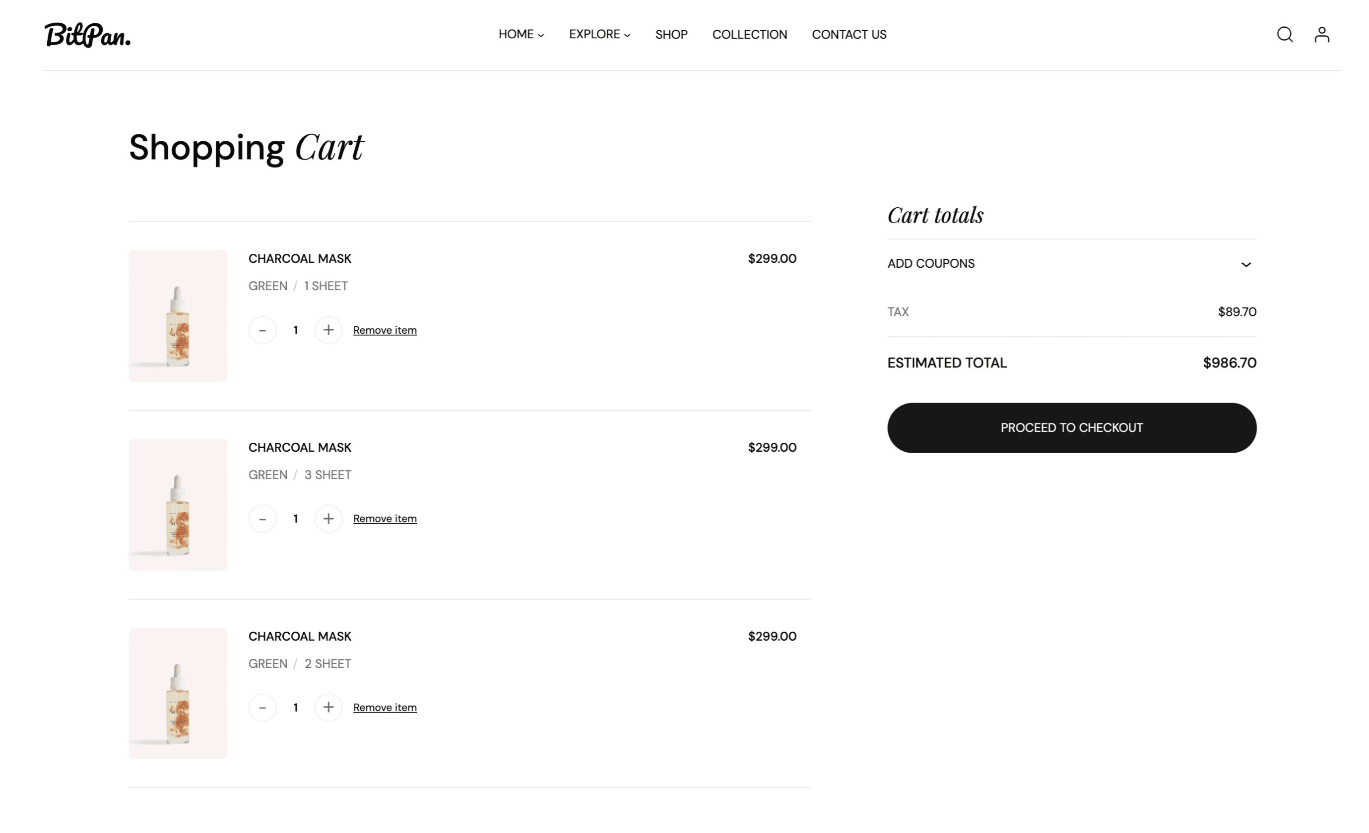Open the COLLECTION page
This screenshot has width=1369, height=833.
pyautogui.click(x=750, y=34)
